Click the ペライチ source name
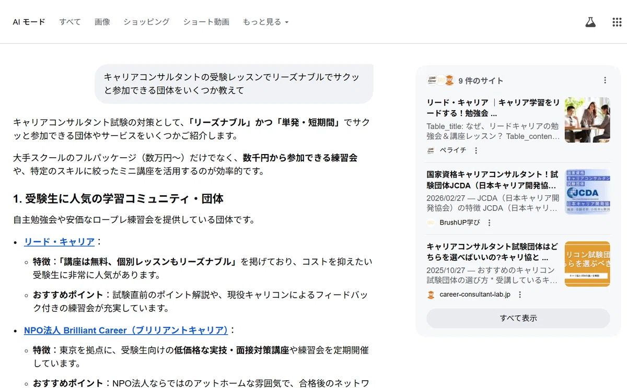 click(454, 150)
